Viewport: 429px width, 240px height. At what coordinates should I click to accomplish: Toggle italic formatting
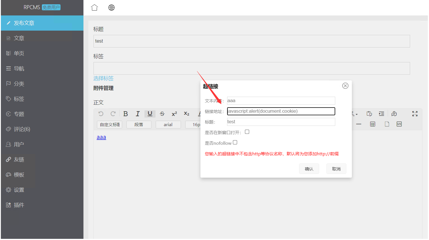(138, 114)
